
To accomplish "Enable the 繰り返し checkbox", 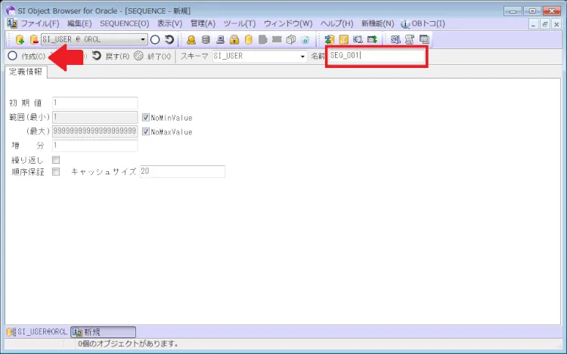I will click(x=56, y=159).
